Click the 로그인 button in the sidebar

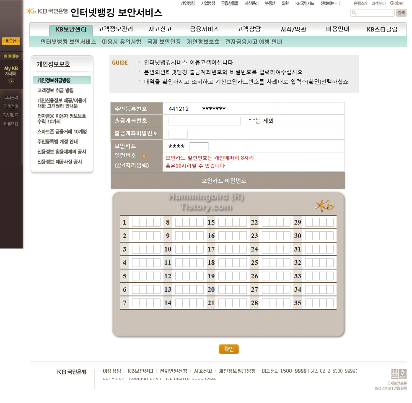coord(11,41)
